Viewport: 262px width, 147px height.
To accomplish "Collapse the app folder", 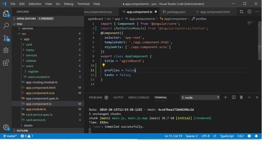I will point(26,39).
